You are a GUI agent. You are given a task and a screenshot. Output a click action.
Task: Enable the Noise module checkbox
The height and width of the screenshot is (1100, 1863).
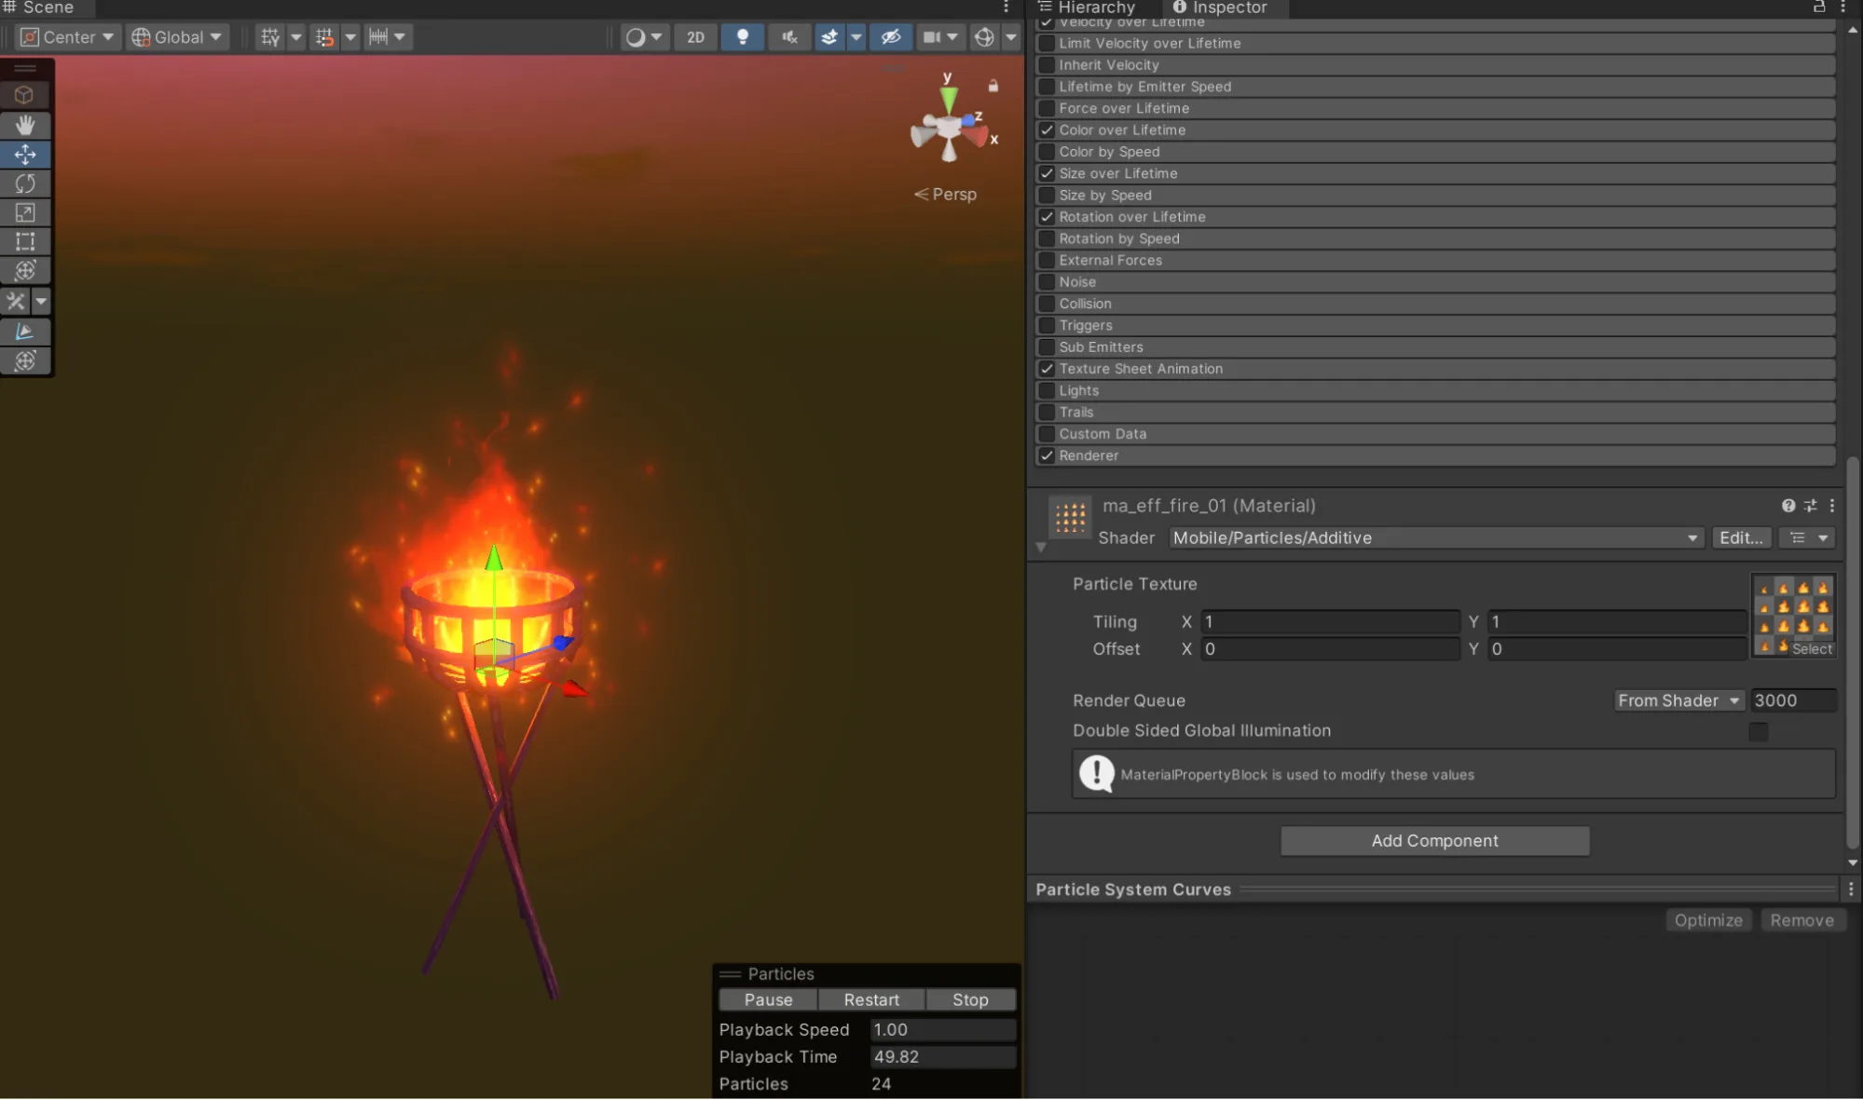(x=1047, y=282)
